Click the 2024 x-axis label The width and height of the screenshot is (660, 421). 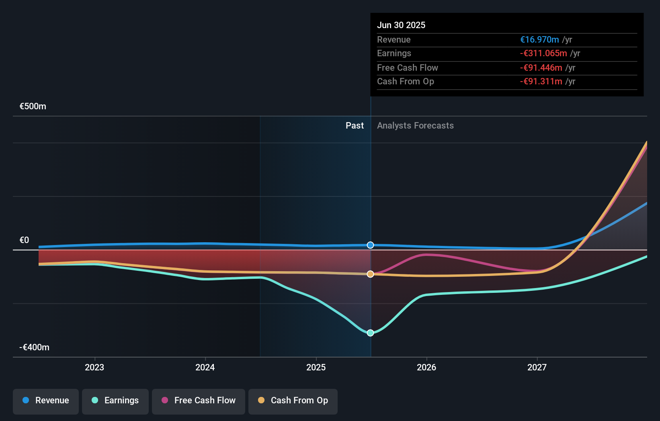click(x=205, y=368)
